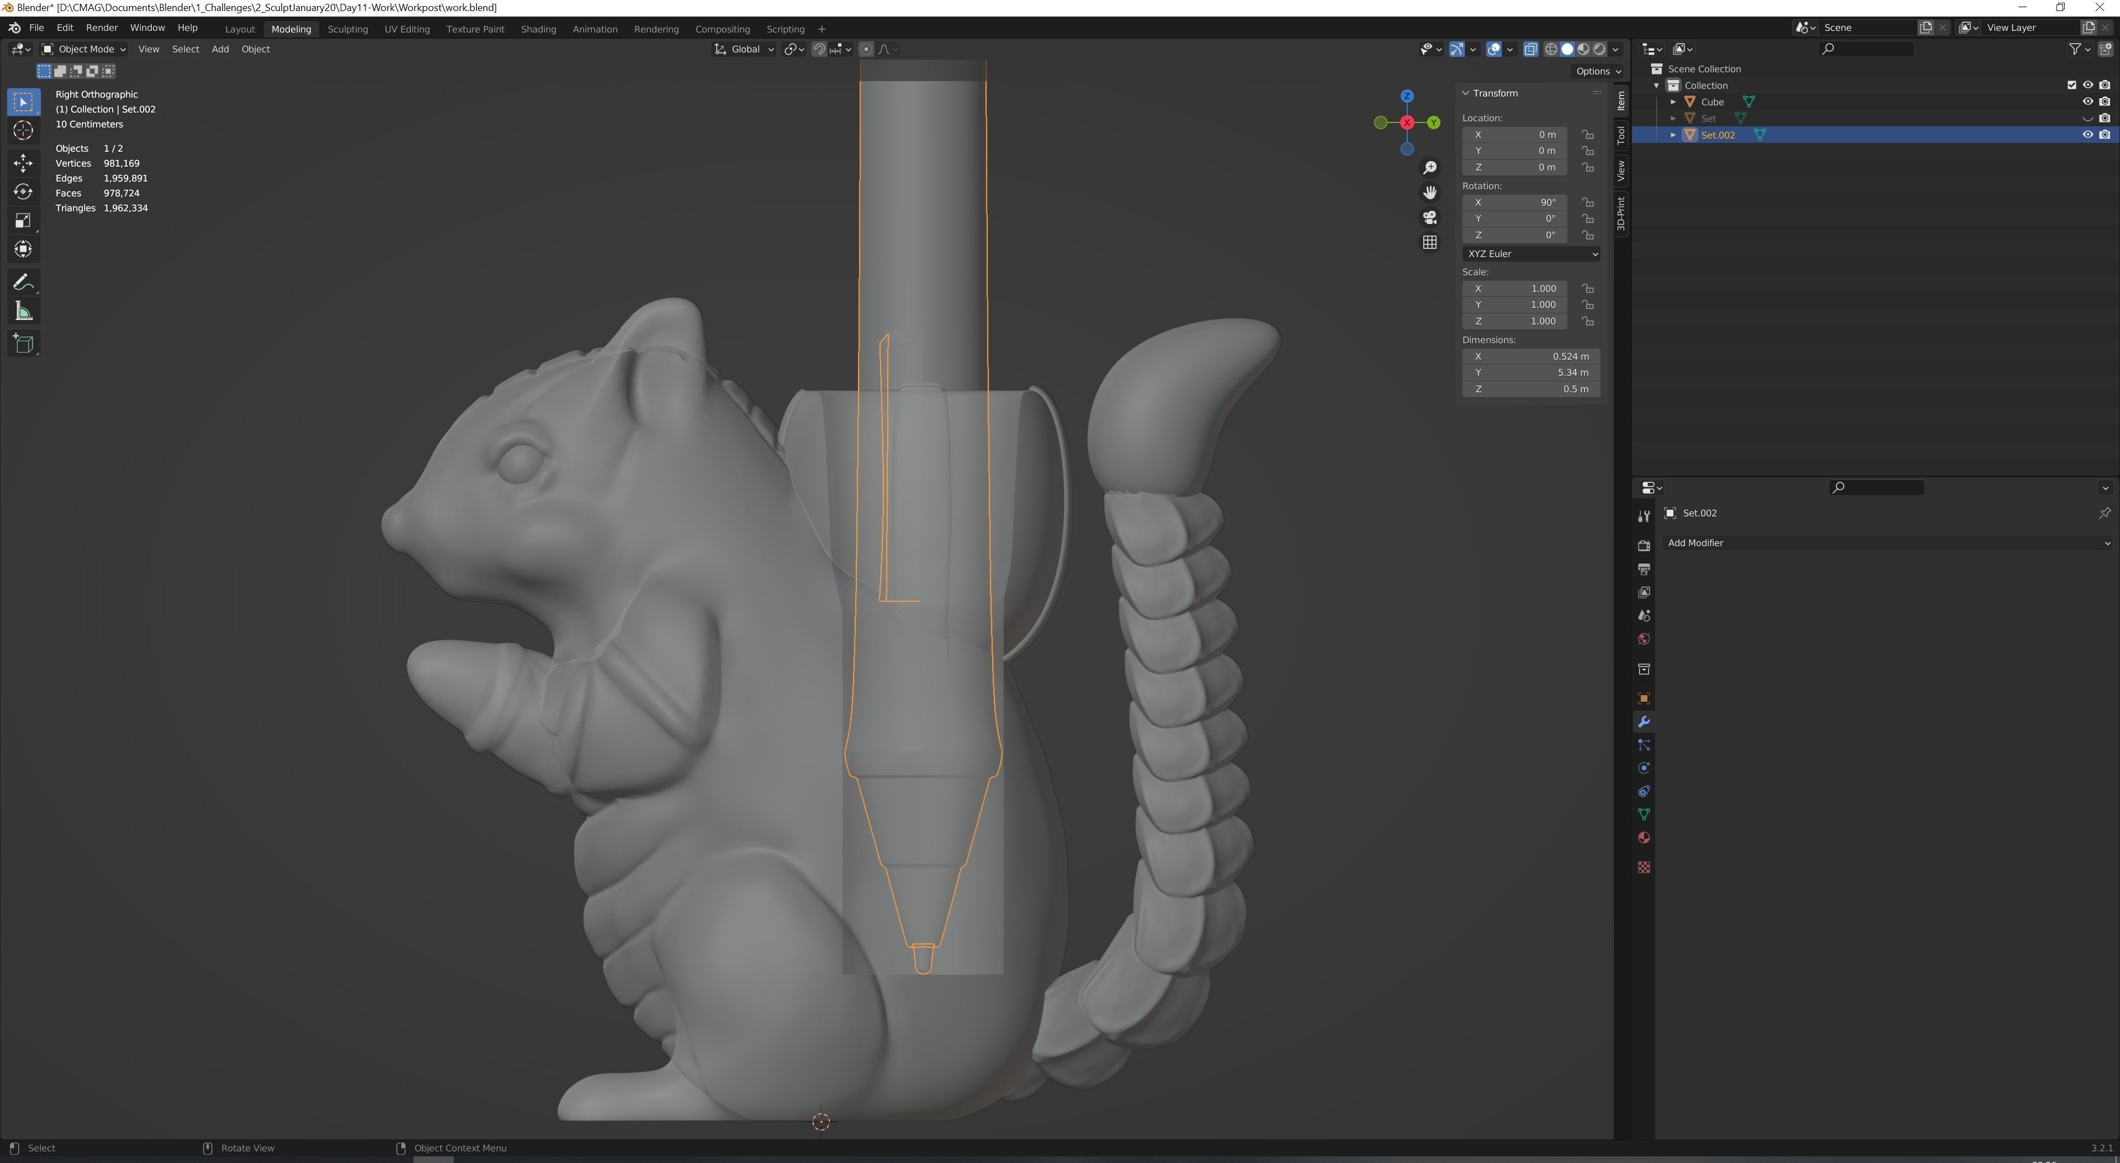The width and height of the screenshot is (2120, 1163).
Task: Lock the Location X value
Action: tap(1588, 134)
